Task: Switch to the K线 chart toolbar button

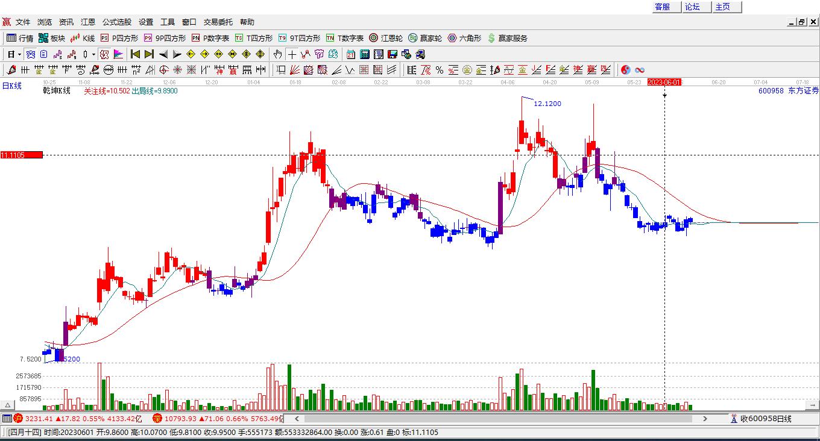Action: [x=83, y=38]
